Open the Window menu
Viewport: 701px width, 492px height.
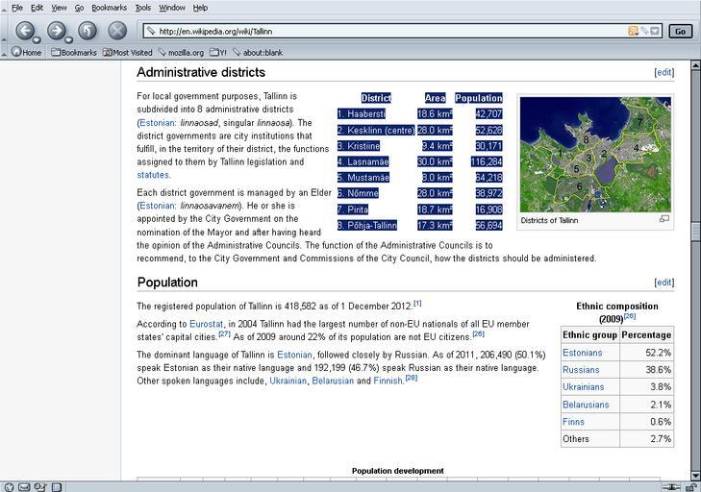[172, 8]
